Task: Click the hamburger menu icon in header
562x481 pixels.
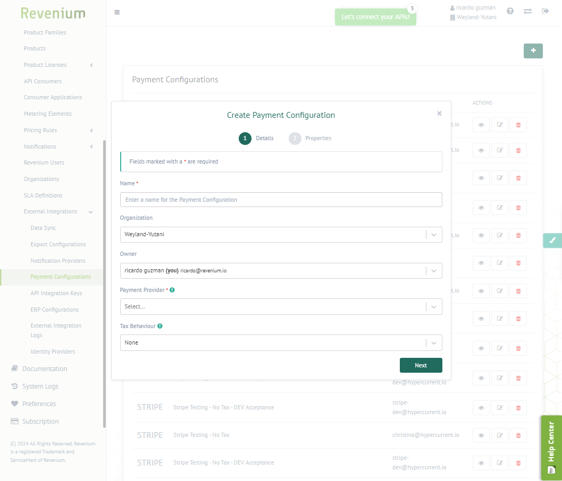Action: coord(117,12)
